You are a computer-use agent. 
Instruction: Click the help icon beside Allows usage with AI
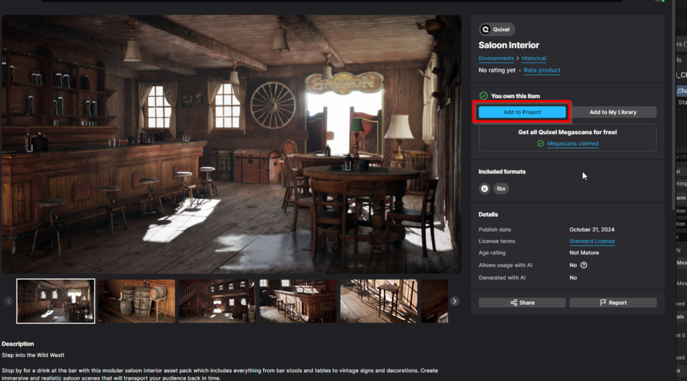tap(584, 265)
